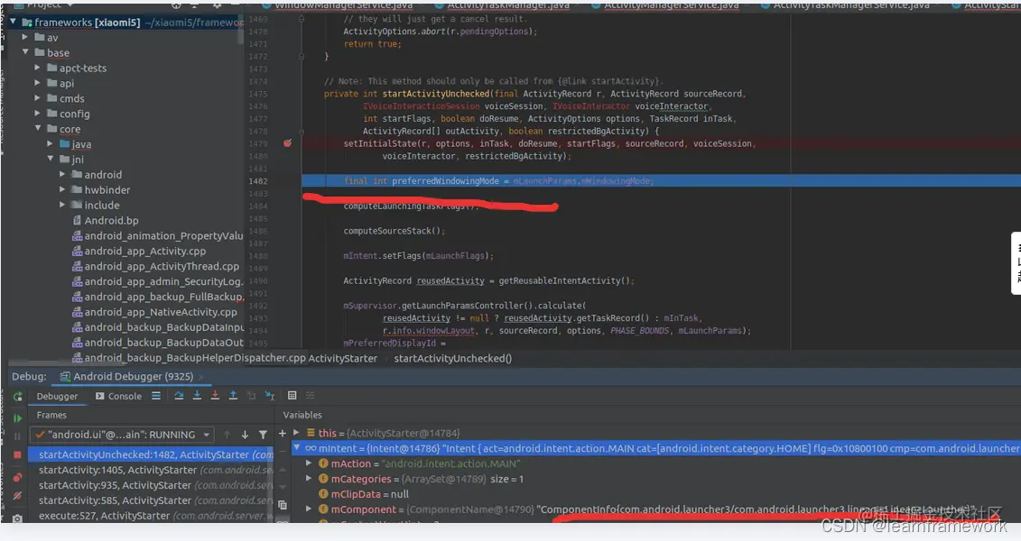Viewport: 1021px width, 541px height.
Task: Toggle the Mute Breakpoints icon
Action: pos(17,496)
